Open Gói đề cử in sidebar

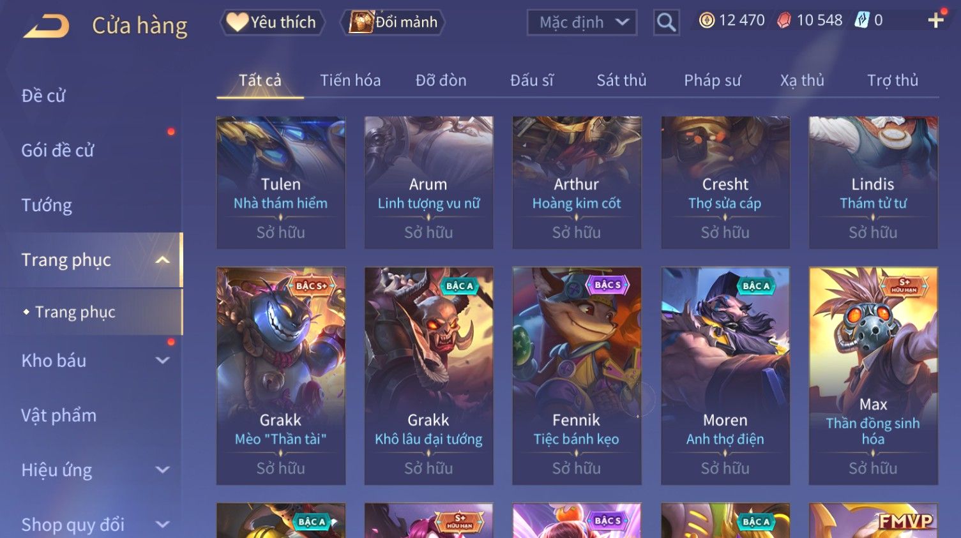[x=57, y=151]
